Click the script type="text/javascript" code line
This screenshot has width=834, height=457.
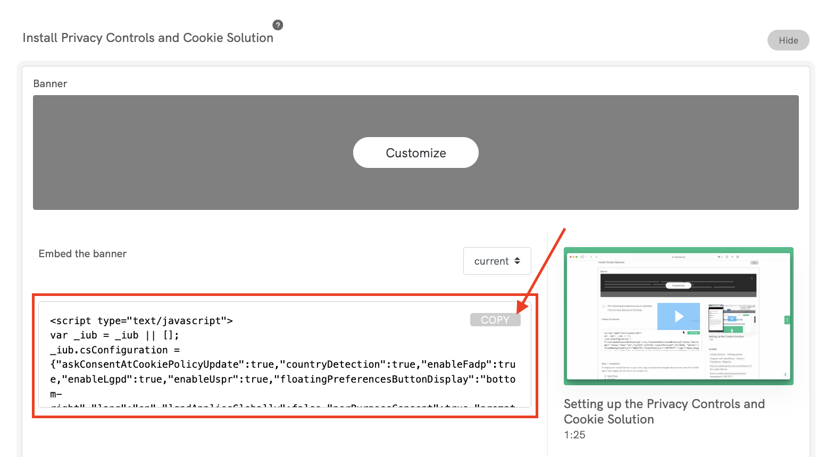141,321
